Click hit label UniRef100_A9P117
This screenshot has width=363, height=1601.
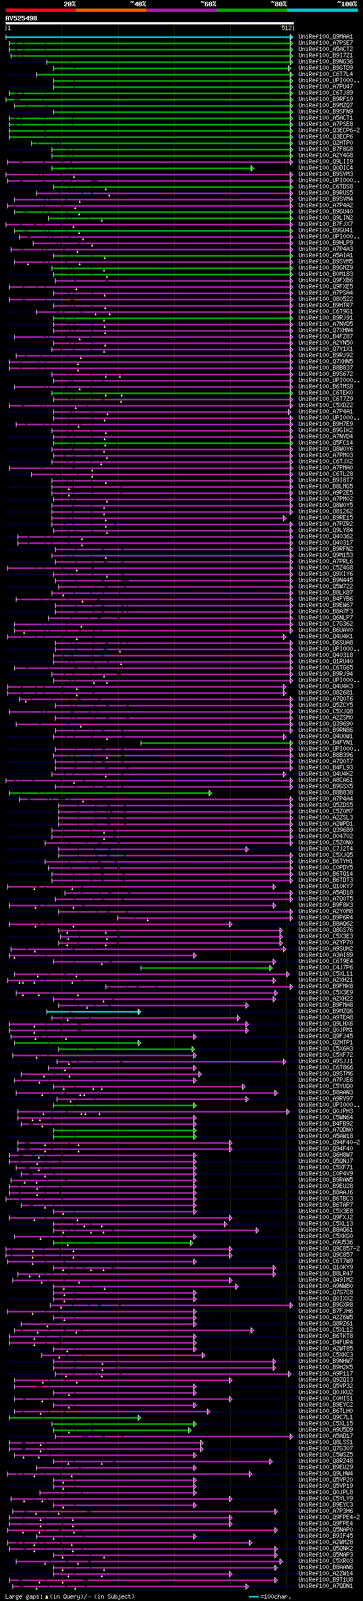coord(325,1373)
